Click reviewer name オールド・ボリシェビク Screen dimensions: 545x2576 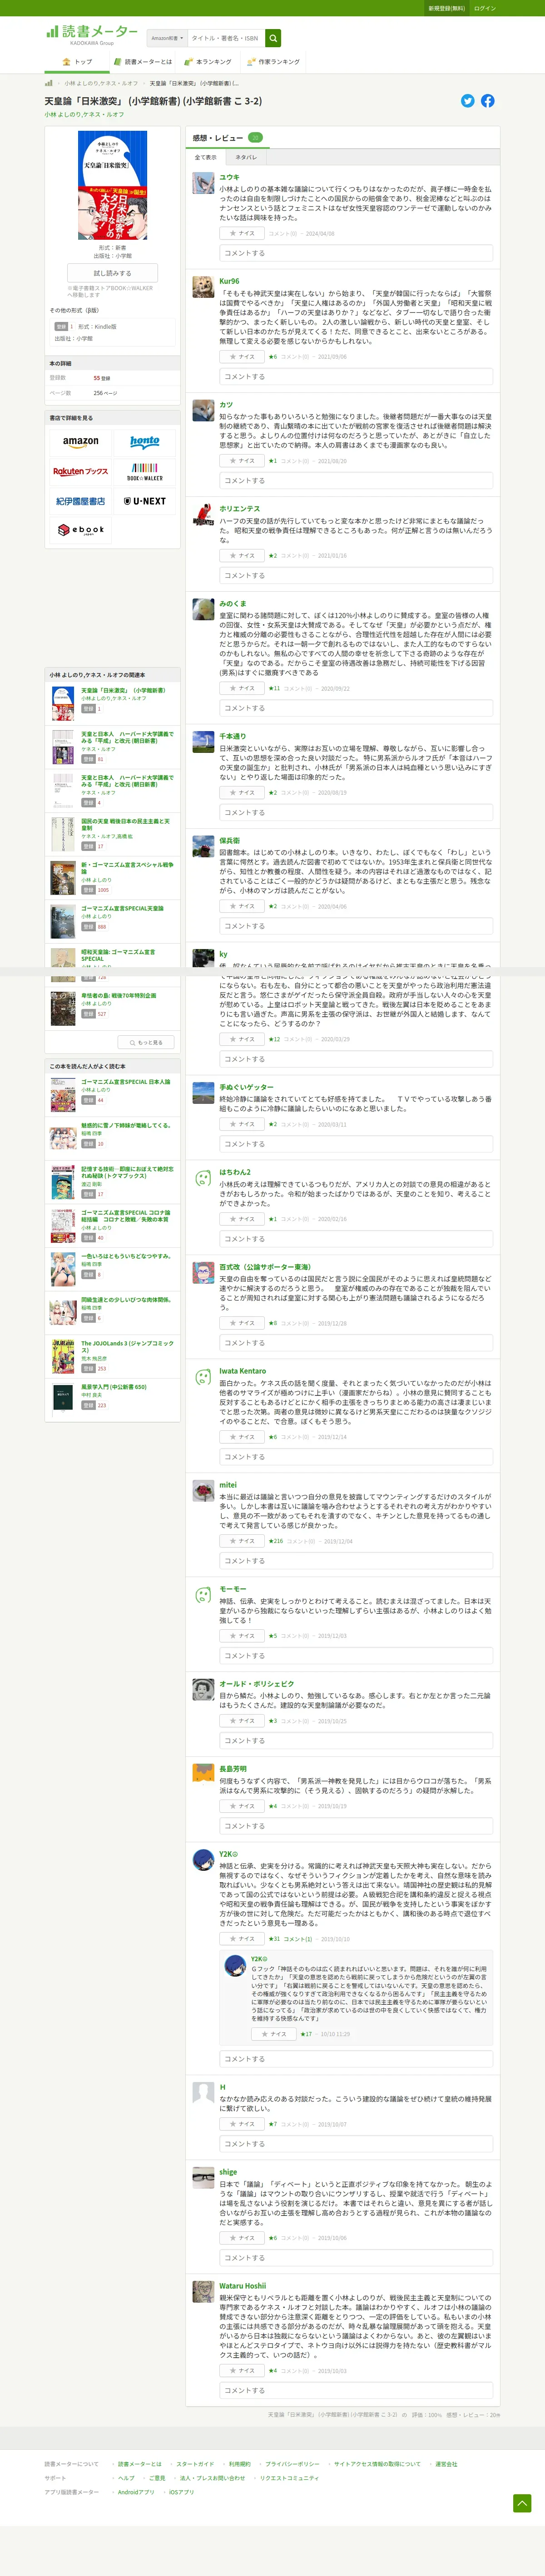tap(257, 1684)
